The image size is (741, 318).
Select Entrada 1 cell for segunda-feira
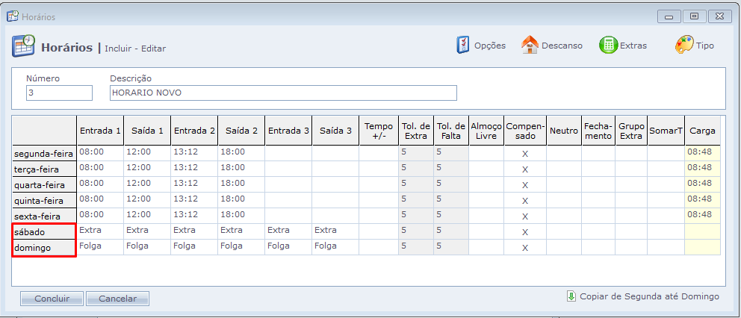[100, 152]
